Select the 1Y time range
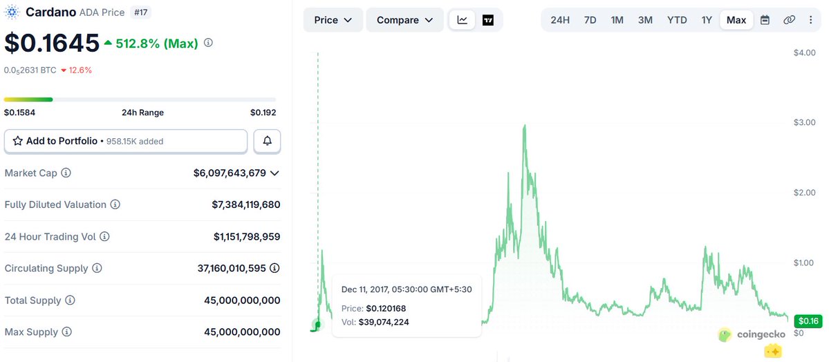The height and width of the screenshot is (362, 829). pos(707,20)
